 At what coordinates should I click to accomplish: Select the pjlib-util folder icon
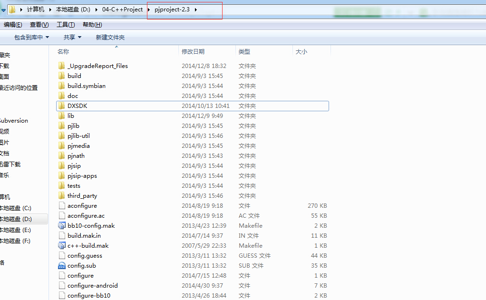pyautogui.click(x=62, y=136)
